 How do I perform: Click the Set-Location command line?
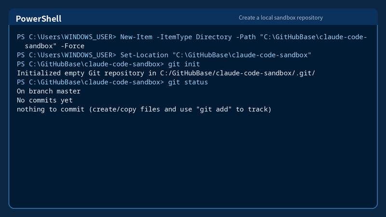click(164, 55)
